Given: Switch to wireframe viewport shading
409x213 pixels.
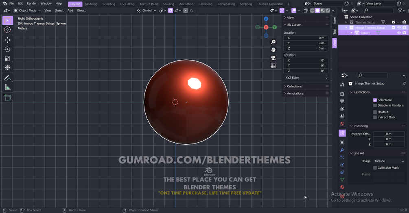Looking at the screenshot, I should [x=312, y=11].
